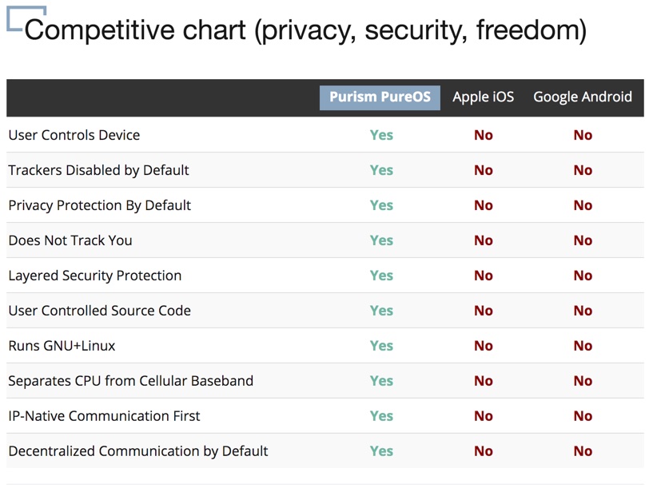
Task: Click the Layered Security Protection row label
Action: 94,276
